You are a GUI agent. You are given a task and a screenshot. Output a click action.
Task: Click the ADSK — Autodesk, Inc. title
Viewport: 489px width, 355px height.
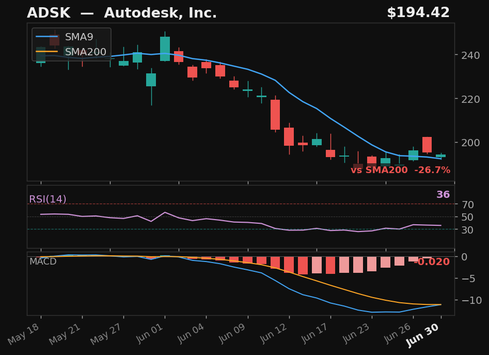click(x=122, y=13)
